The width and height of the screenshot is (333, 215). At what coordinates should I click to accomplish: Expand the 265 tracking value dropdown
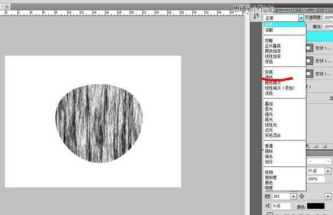point(293,196)
